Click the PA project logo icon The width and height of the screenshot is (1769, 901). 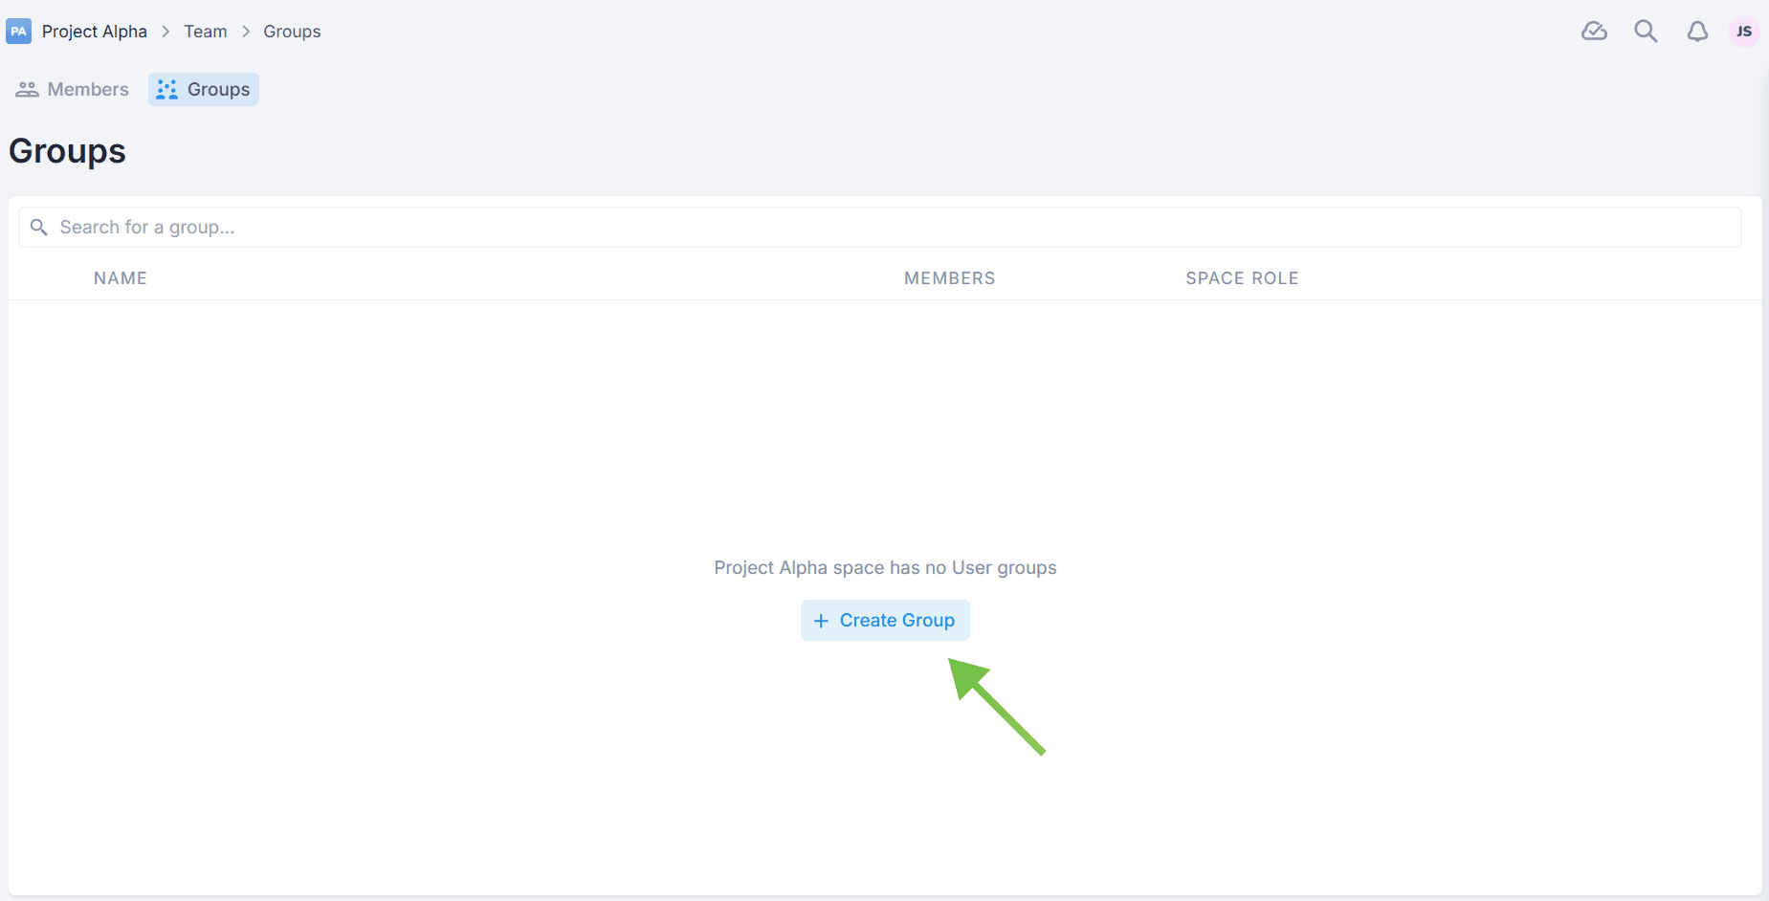pyautogui.click(x=18, y=32)
